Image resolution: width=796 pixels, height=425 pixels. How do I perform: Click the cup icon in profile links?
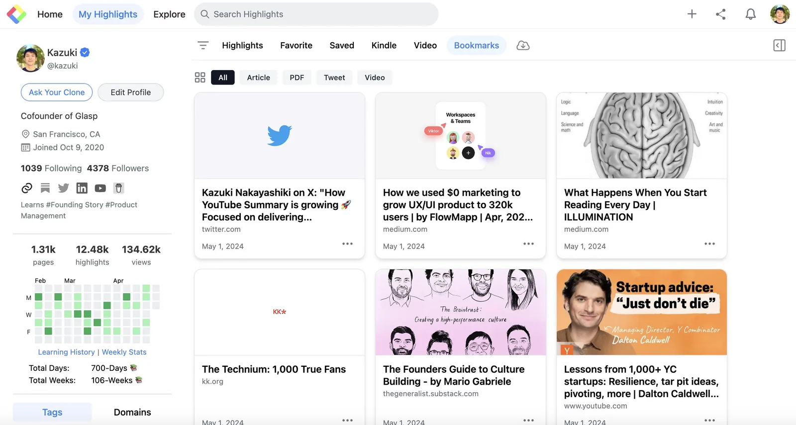point(118,188)
